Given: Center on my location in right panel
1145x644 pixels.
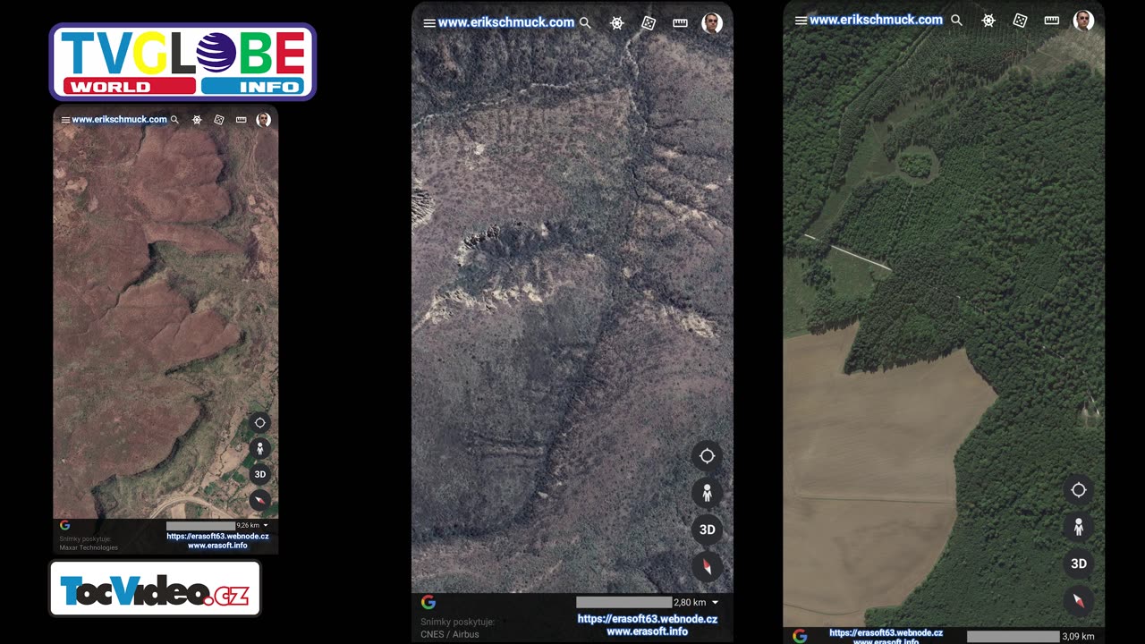Looking at the screenshot, I should pyautogui.click(x=1079, y=490).
